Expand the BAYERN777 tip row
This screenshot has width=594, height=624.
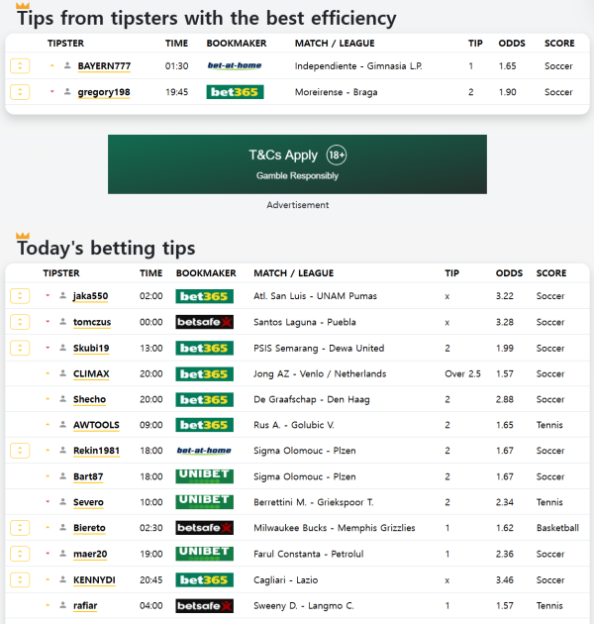pos(20,66)
